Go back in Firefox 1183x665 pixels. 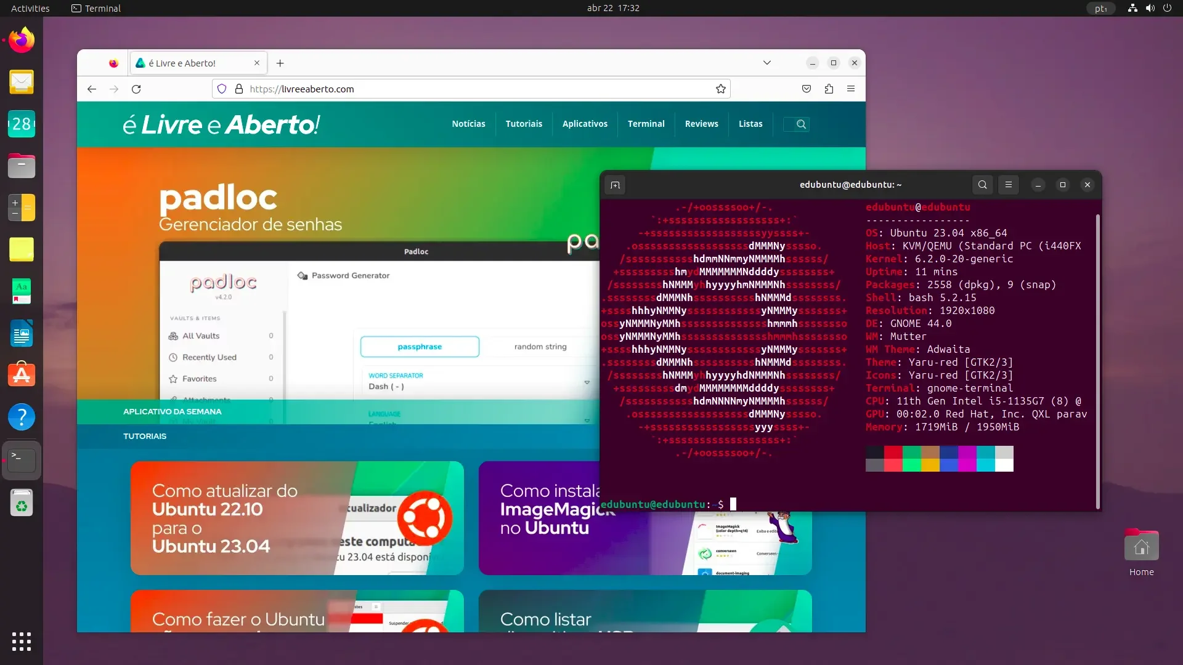pos(92,89)
